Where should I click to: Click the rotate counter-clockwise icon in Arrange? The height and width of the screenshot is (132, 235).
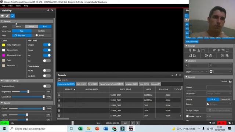(190, 56)
